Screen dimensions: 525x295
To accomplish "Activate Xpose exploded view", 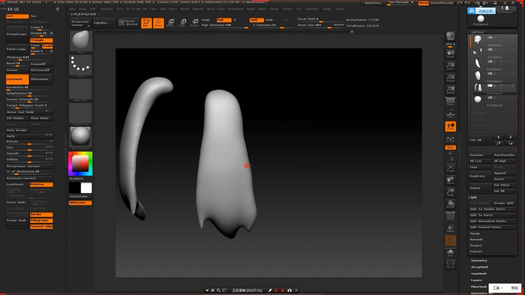I will point(450,264).
